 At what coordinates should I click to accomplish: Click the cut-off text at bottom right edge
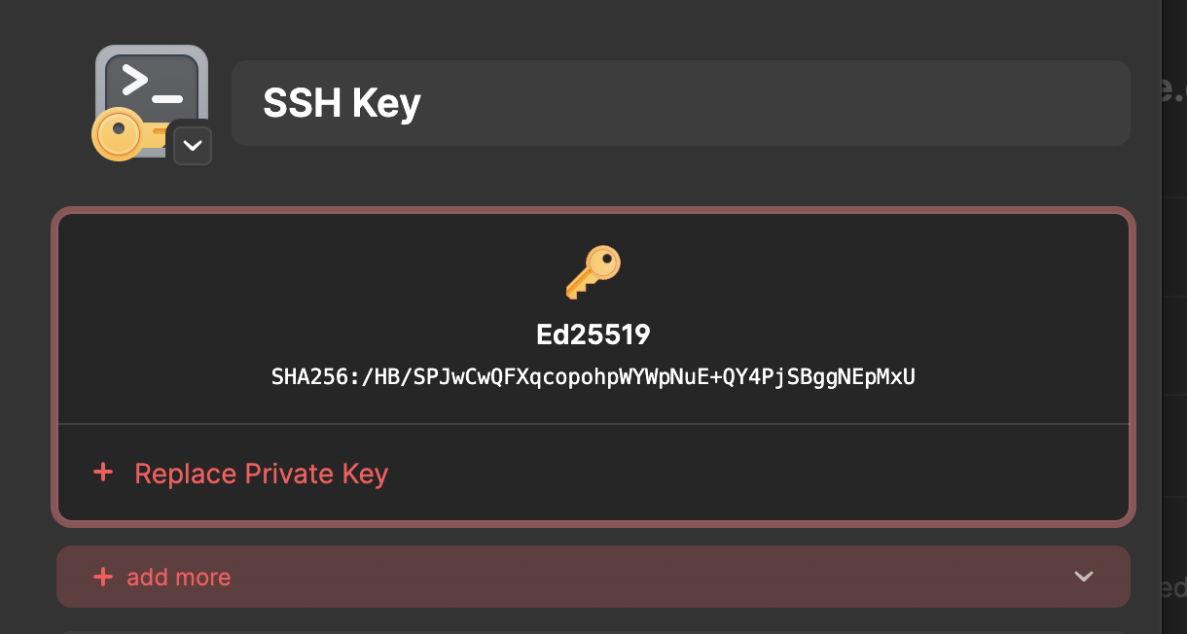1173,588
